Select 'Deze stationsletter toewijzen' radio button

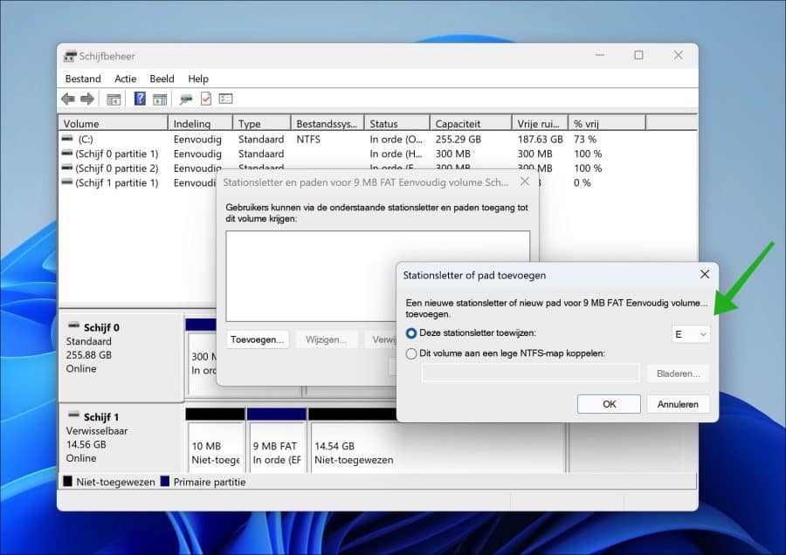(x=411, y=333)
